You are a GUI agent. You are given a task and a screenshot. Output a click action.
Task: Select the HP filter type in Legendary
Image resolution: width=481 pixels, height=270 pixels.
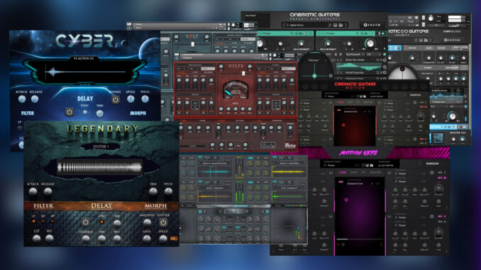tap(52, 221)
